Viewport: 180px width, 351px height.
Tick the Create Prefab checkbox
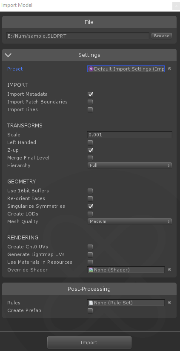tap(90, 311)
